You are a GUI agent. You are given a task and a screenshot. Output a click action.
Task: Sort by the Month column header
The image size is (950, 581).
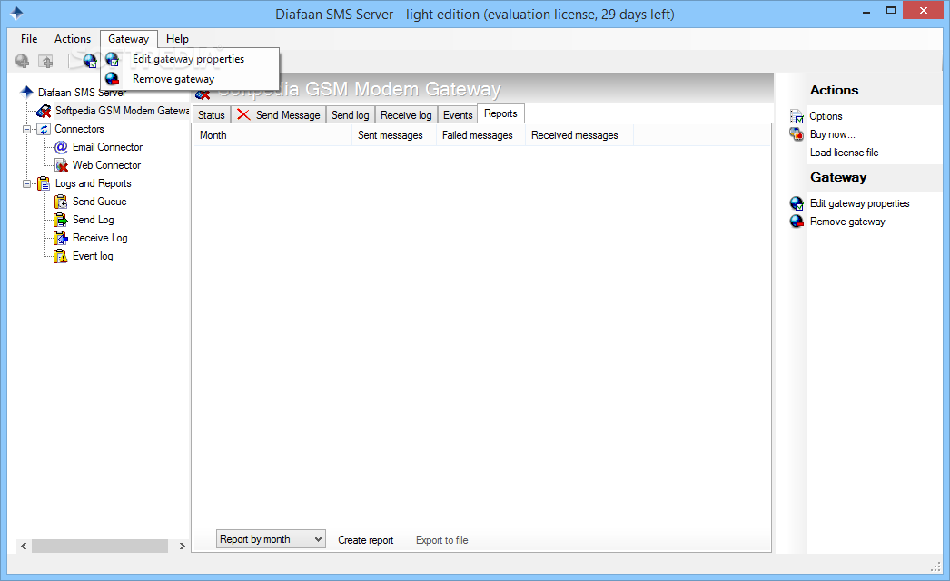[272, 135]
